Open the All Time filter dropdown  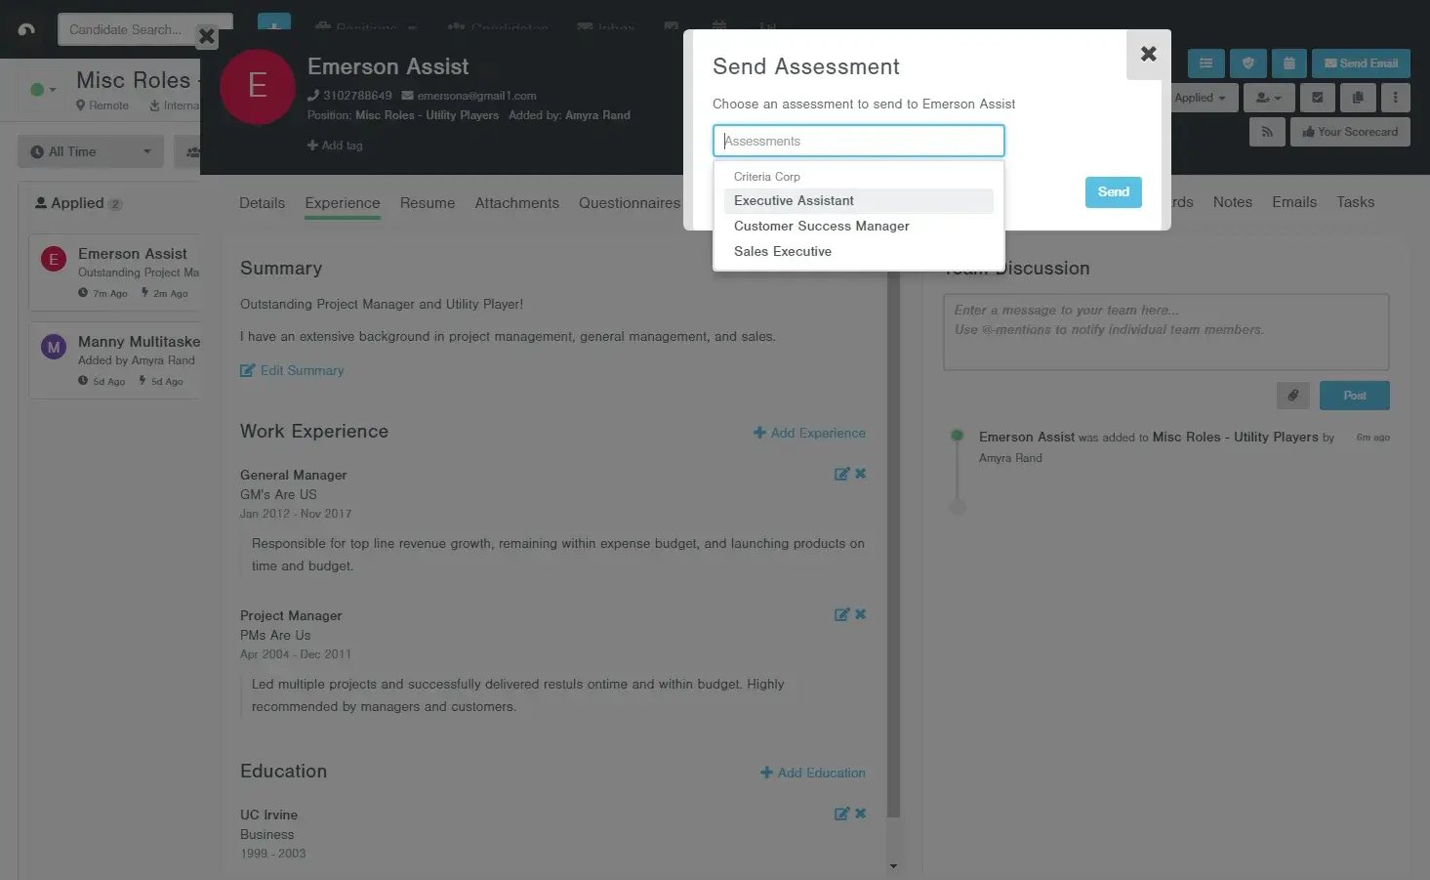coord(91,151)
